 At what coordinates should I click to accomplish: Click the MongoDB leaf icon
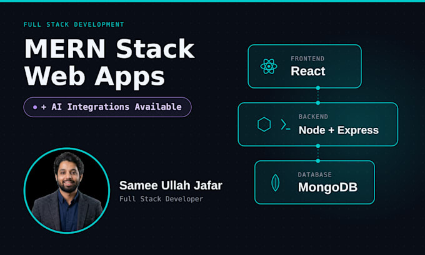coord(276,183)
